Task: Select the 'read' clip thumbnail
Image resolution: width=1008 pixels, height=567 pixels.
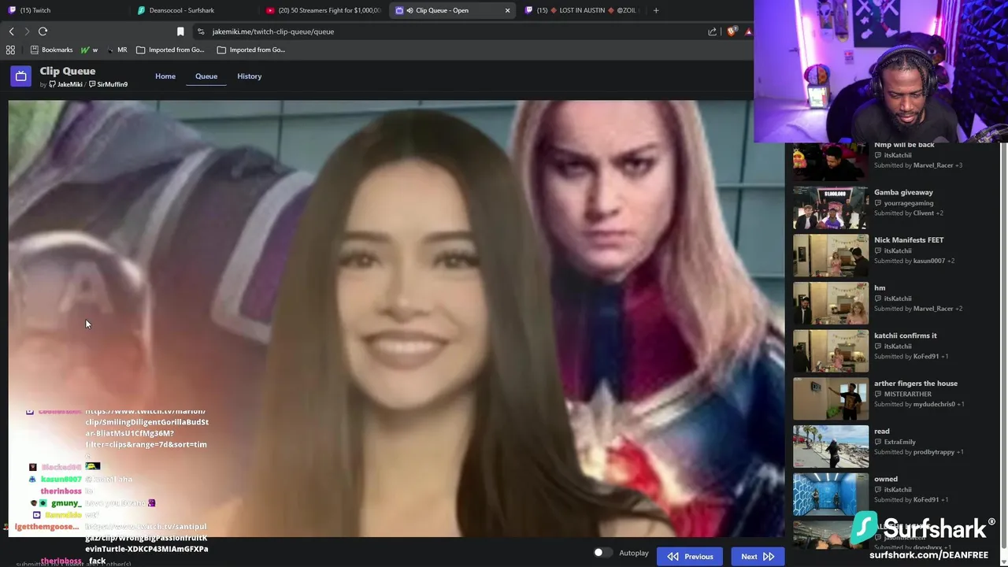Action: tap(831, 447)
